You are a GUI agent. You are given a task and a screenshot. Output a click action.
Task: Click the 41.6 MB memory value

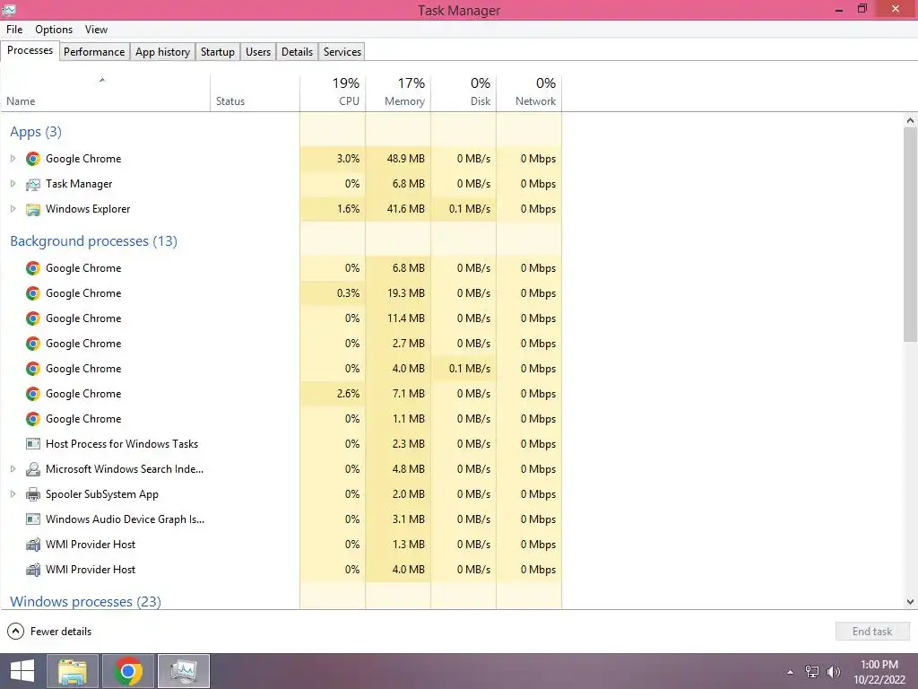click(x=406, y=209)
